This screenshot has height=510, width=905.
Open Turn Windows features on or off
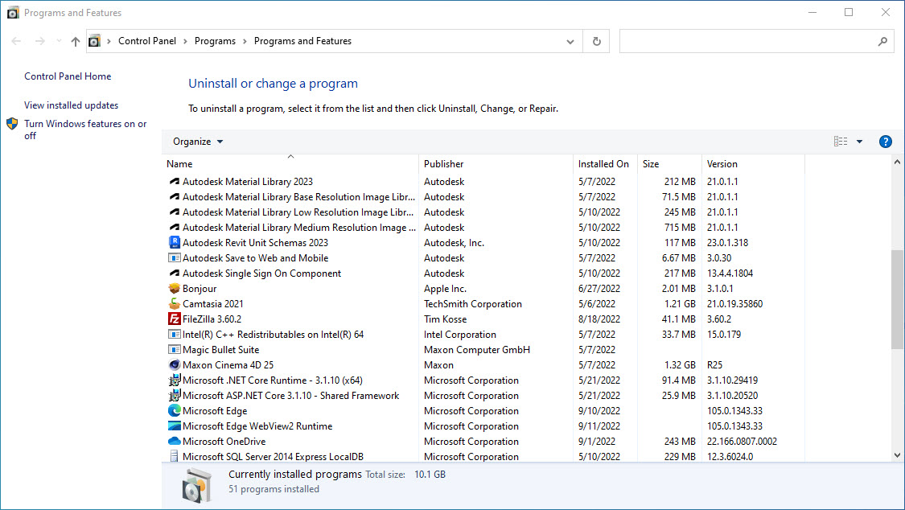point(85,130)
